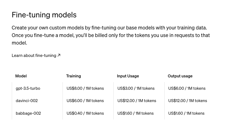
Task: Select the babbage-002 model name
Action: click(x=28, y=113)
